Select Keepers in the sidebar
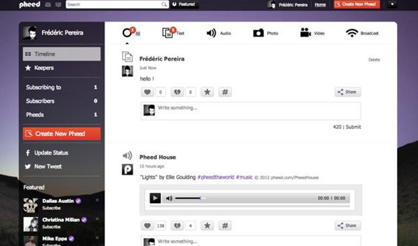 coord(61,68)
